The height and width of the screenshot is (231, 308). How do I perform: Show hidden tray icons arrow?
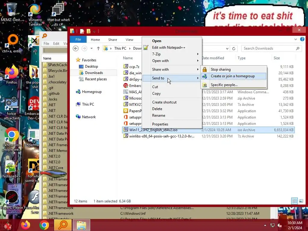[x=265, y=225]
